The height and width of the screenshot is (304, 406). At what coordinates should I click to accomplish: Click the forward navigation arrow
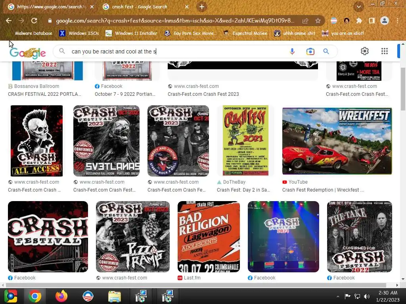tap(21, 21)
